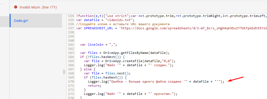Click the SPREADSHEET_URL docs.google.com string
The width and height of the screenshot is (267, 99).
click(x=193, y=28)
